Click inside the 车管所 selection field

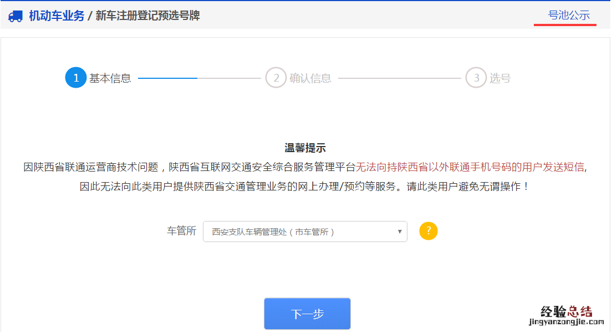(x=305, y=232)
